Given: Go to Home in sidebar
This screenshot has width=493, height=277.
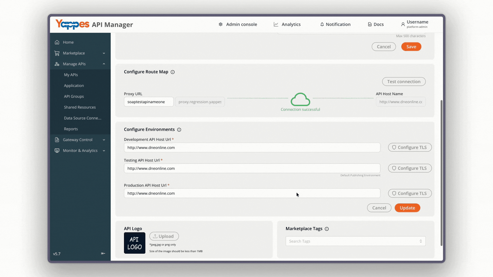Looking at the screenshot, I should [68, 42].
